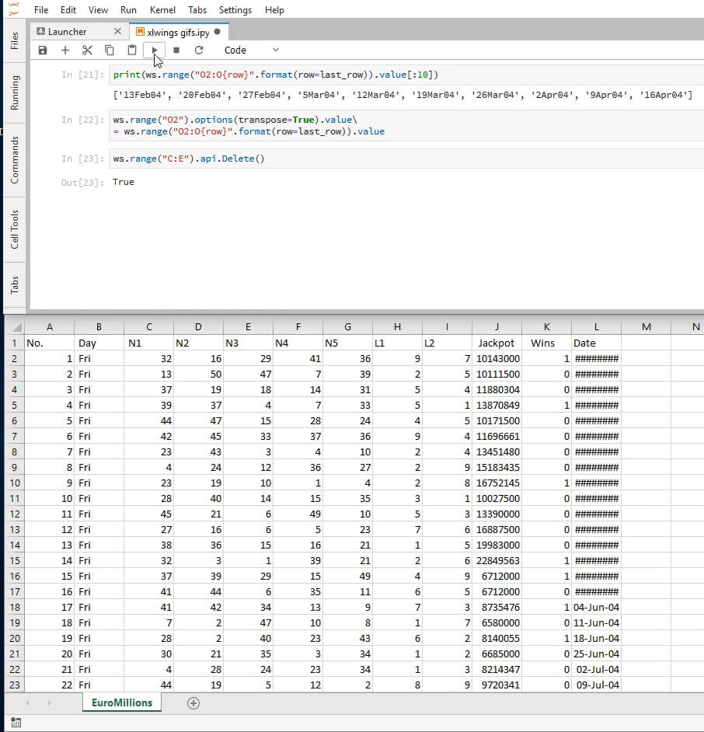Add a new sheet with plus button
704x732 pixels.
click(x=193, y=703)
